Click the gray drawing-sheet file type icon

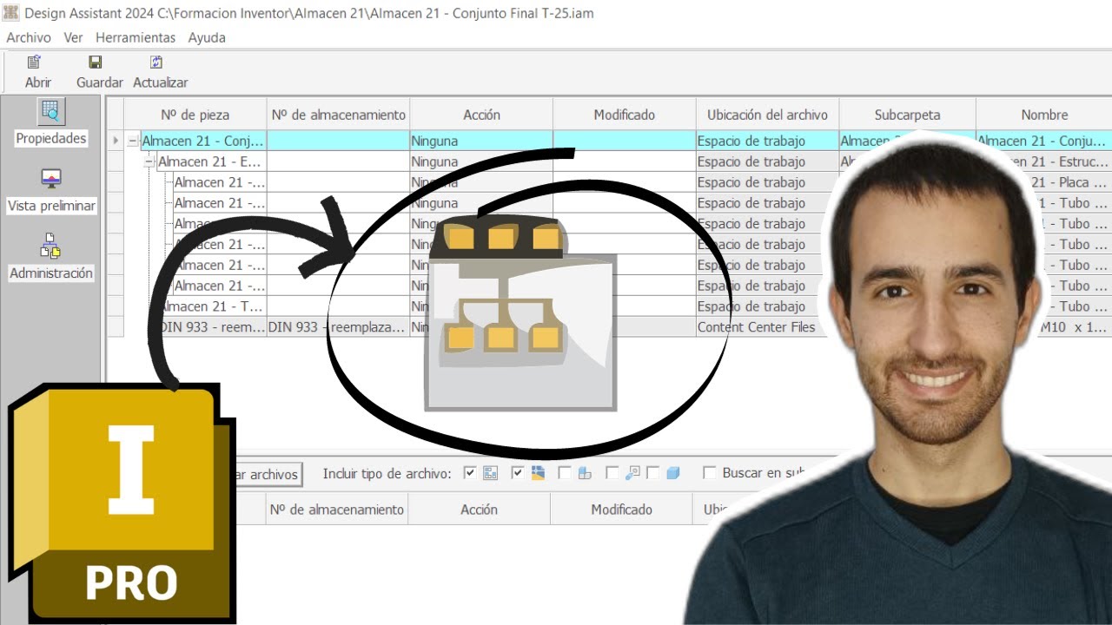[490, 473]
